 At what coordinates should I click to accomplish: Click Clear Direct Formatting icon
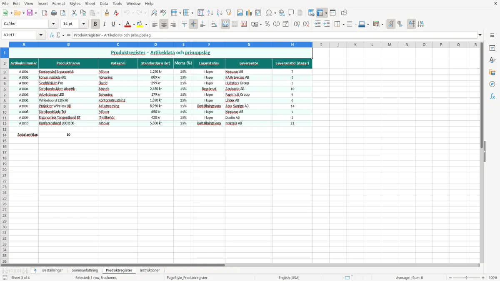[116, 13]
